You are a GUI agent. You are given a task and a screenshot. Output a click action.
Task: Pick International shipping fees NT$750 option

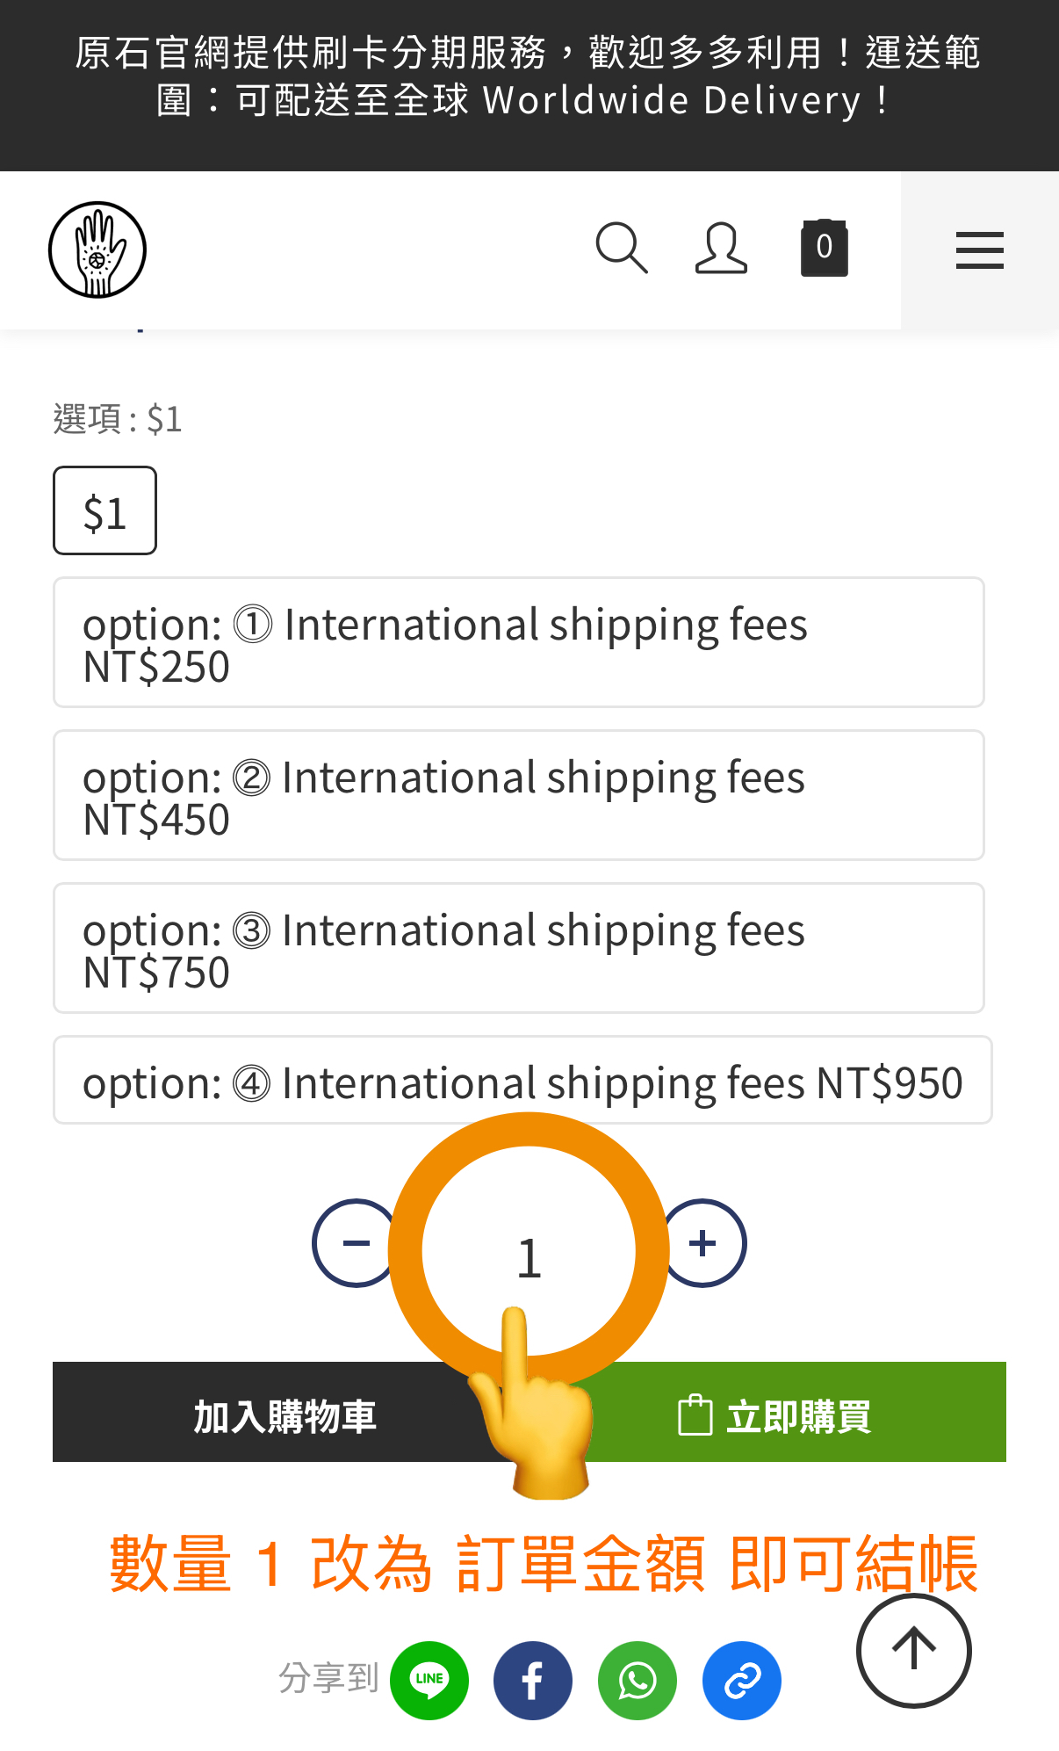coord(518,949)
